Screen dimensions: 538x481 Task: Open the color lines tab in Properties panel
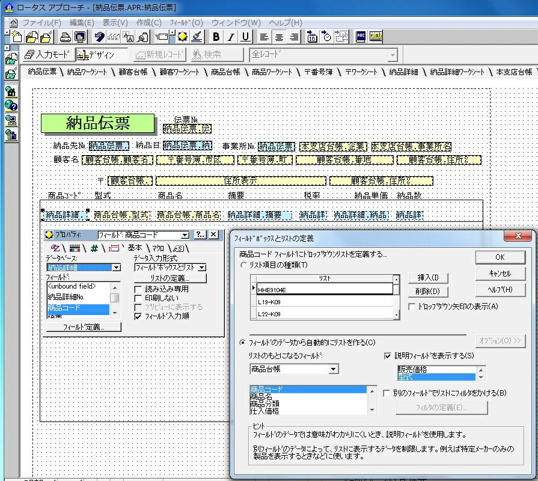[x=75, y=248]
